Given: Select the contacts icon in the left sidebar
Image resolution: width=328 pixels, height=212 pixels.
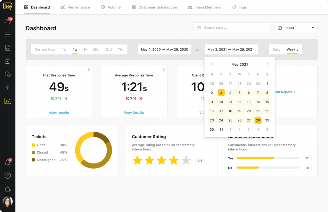Looking at the screenshot, I should pos(7,61).
